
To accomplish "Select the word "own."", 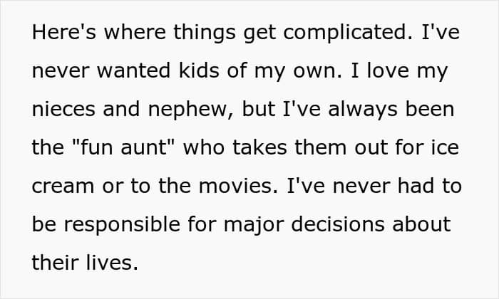I will pyautogui.click(x=317, y=71).
